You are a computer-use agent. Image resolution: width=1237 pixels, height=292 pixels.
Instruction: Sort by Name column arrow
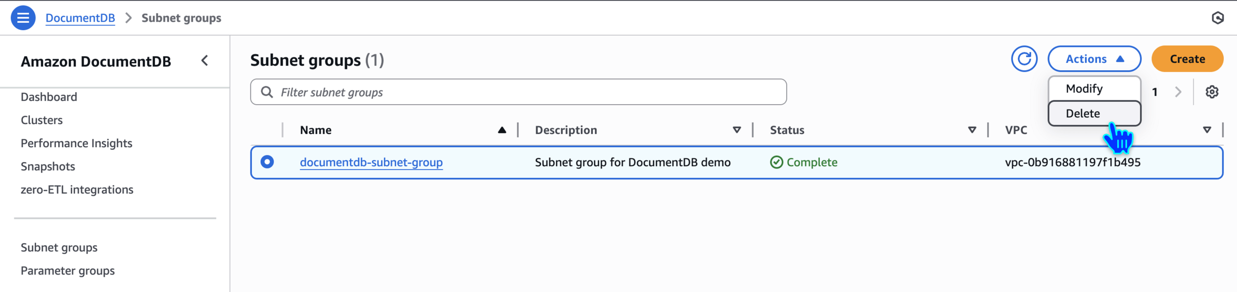(x=502, y=130)
